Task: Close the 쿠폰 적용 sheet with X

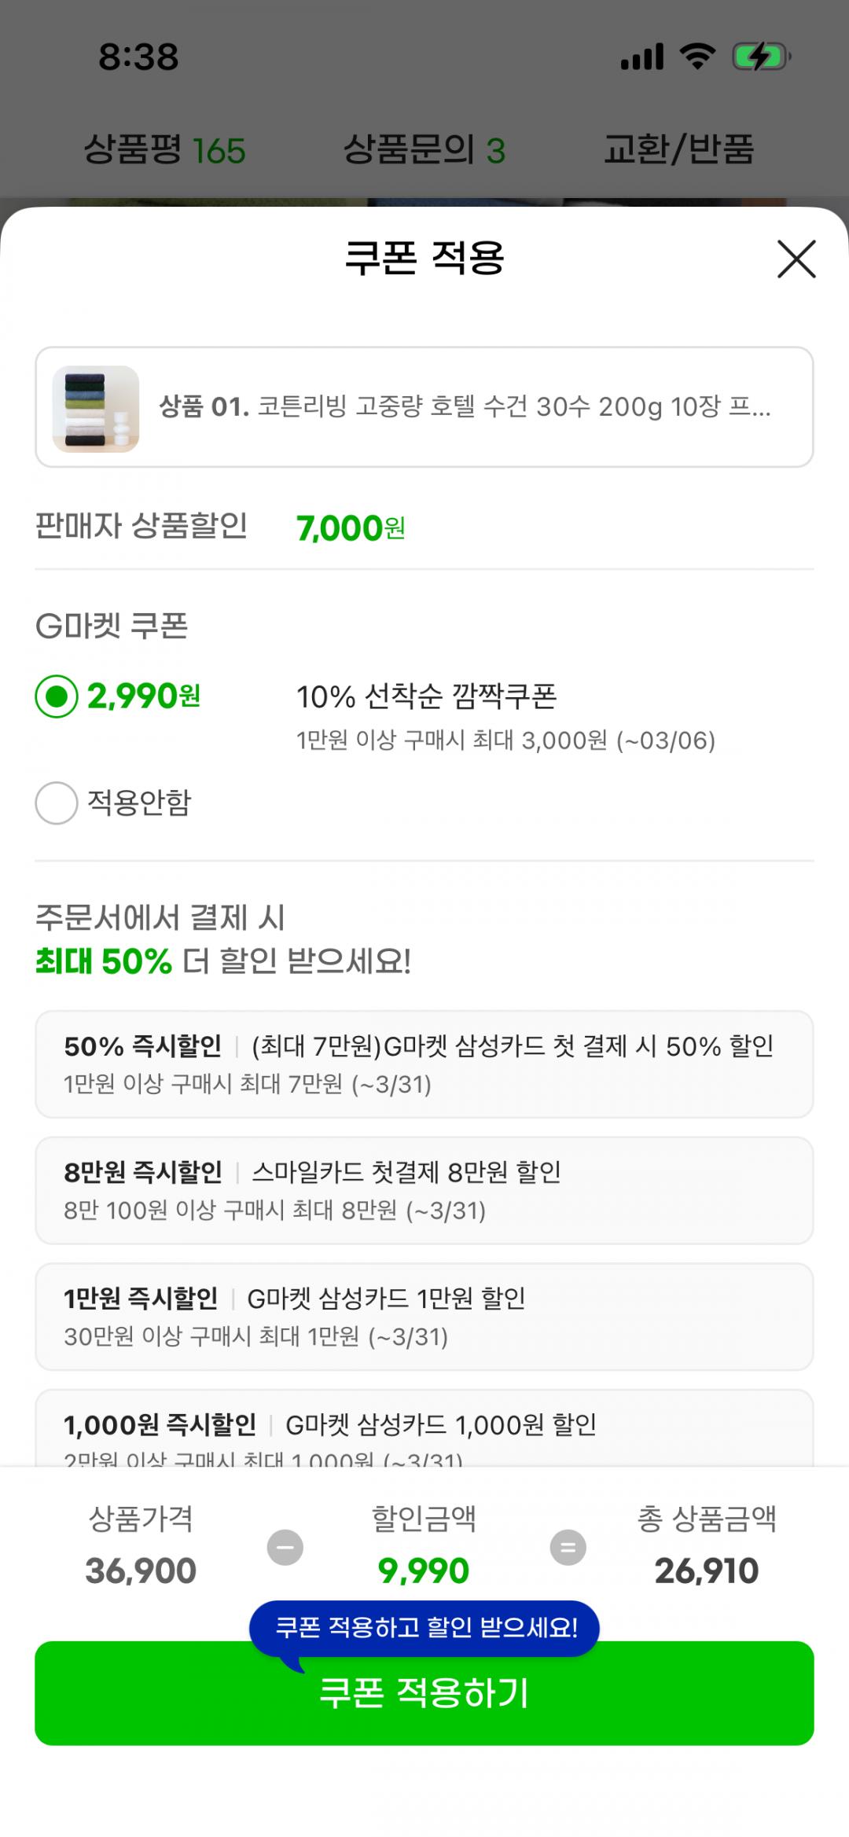Action: 796,259
